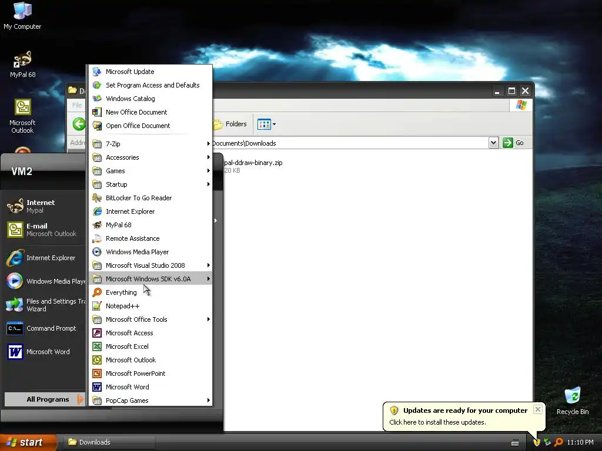Viewport: 602px width, 451px height.
Task: Click the keyboard icon on taskbar
Action: point(515,443)
